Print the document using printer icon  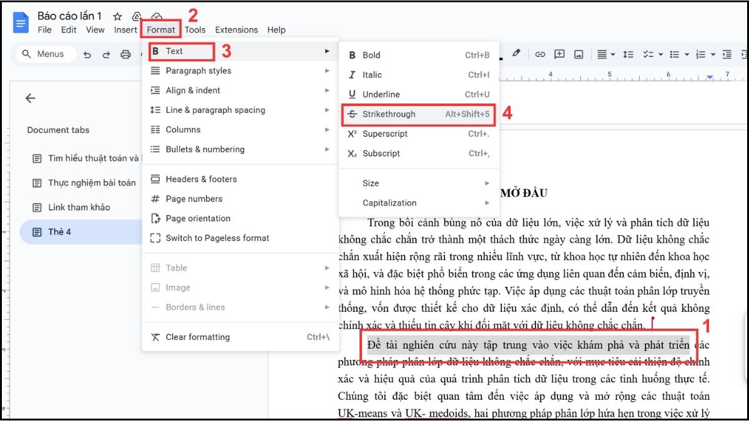pos(125,54)
